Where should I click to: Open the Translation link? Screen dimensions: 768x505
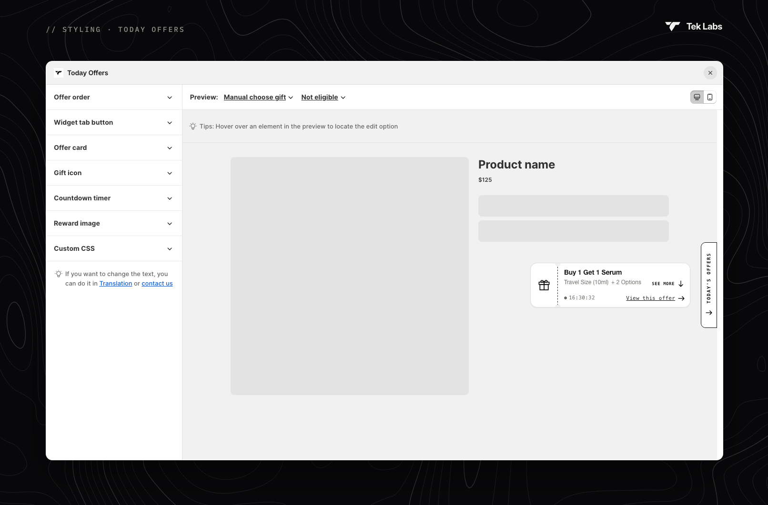(x=116, y=283)
